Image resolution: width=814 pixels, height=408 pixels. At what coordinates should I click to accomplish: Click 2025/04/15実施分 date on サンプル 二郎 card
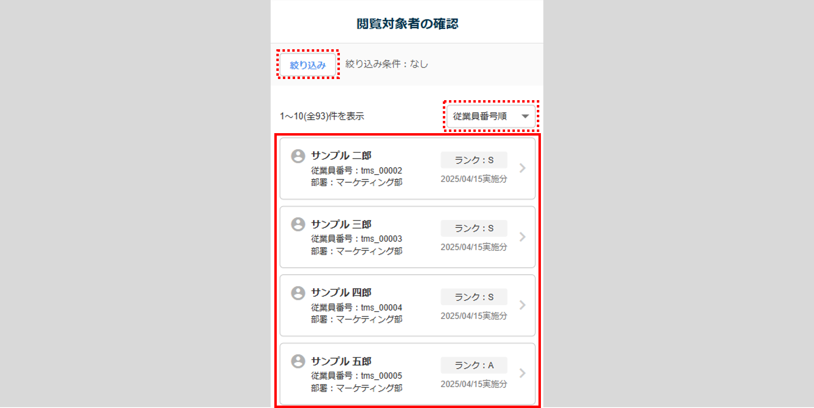pyautogui.click(x=474, y=179)
